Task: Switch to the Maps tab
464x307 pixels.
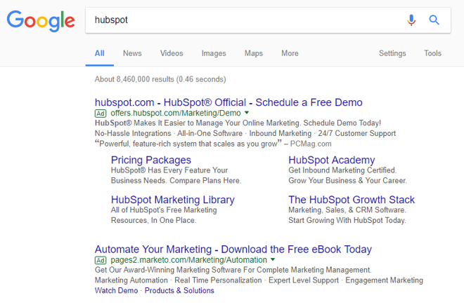Action: pos(254,53)
